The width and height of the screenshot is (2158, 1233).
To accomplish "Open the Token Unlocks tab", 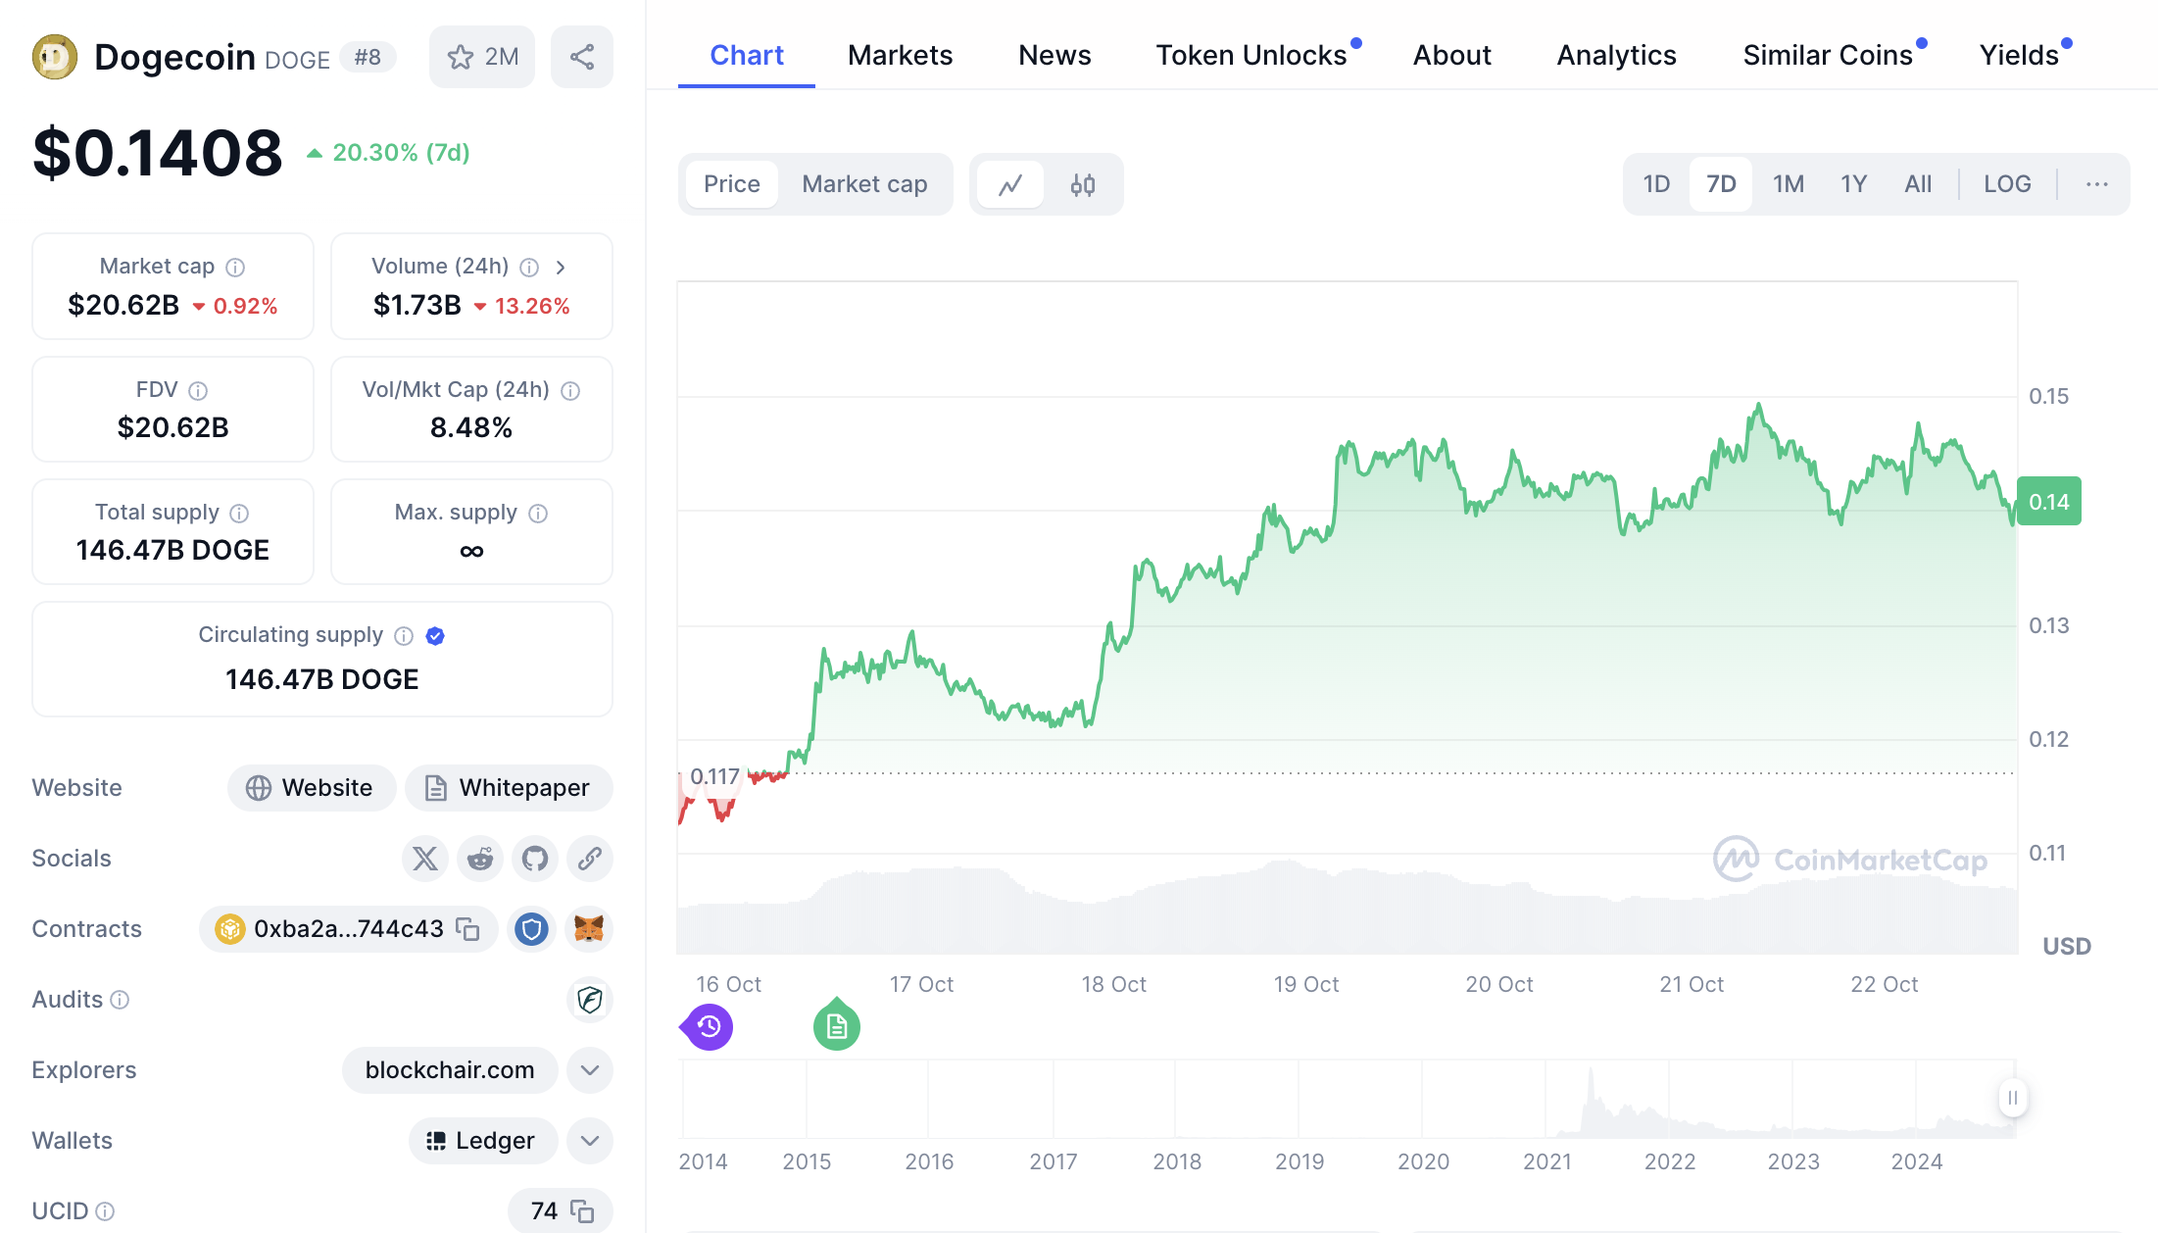I will point(1251,56).
